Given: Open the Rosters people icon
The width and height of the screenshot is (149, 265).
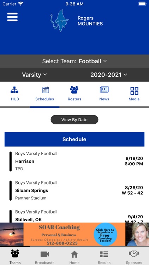Looking at the screenshot, I should click(74, 90).
